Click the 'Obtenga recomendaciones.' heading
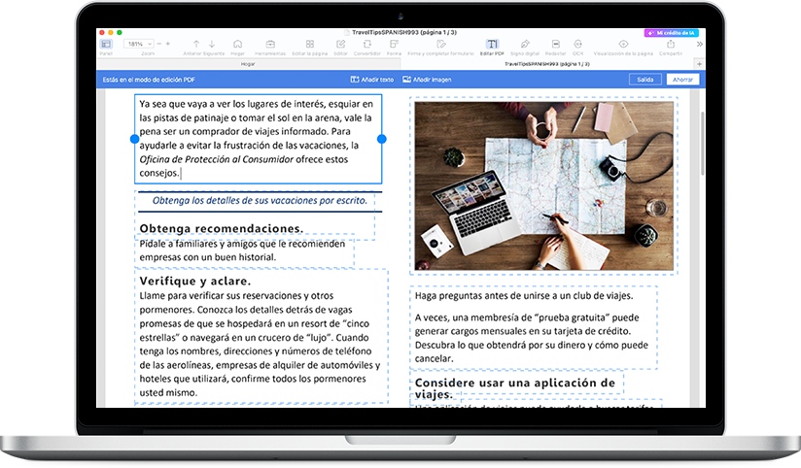This screenshot has height=468, width=801. coord(222,228)
